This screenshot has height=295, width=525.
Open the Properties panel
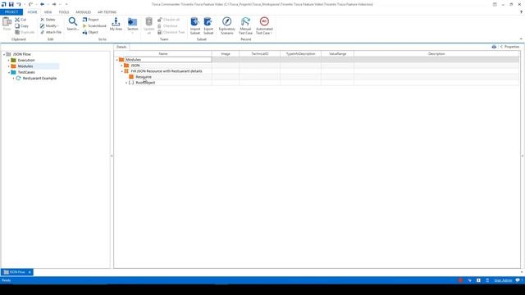pyautogui.click(x=509, y=47)
